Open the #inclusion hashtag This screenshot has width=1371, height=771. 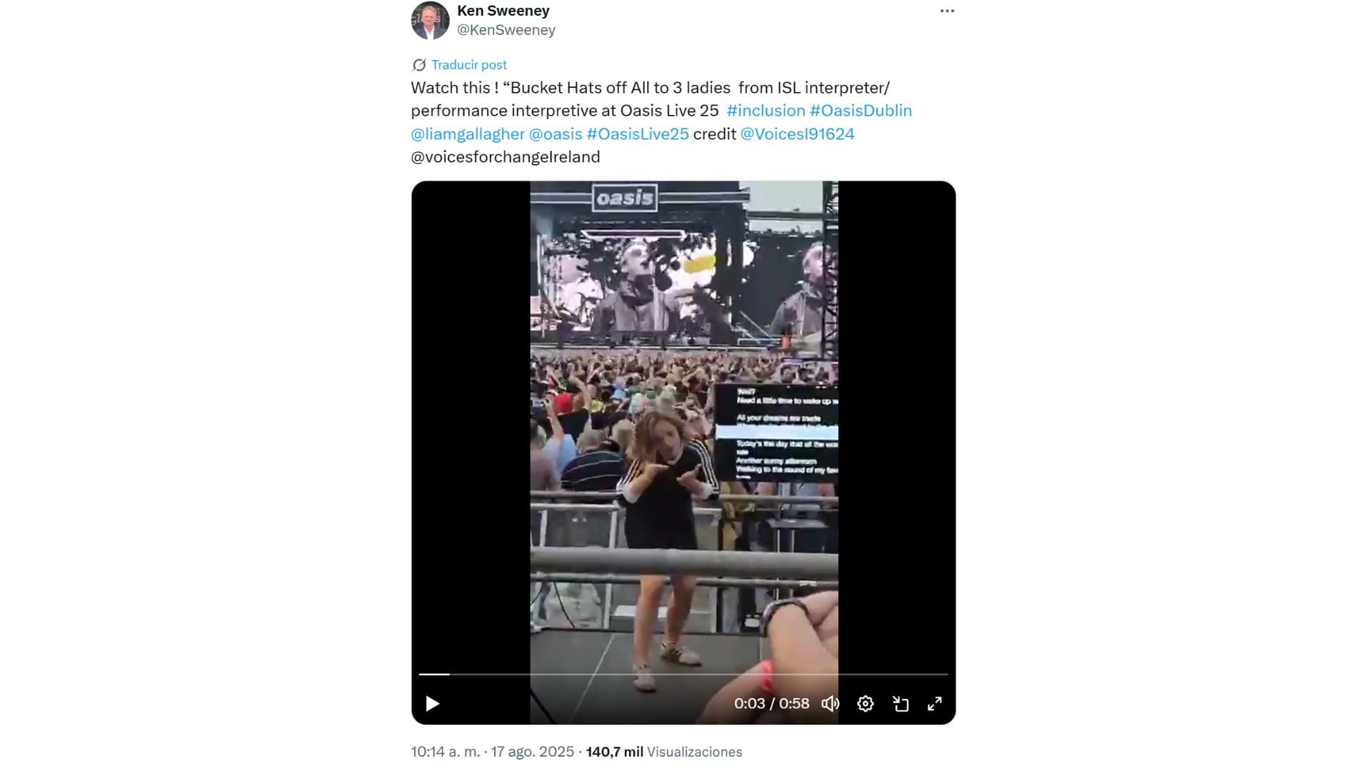coord(765,111)
